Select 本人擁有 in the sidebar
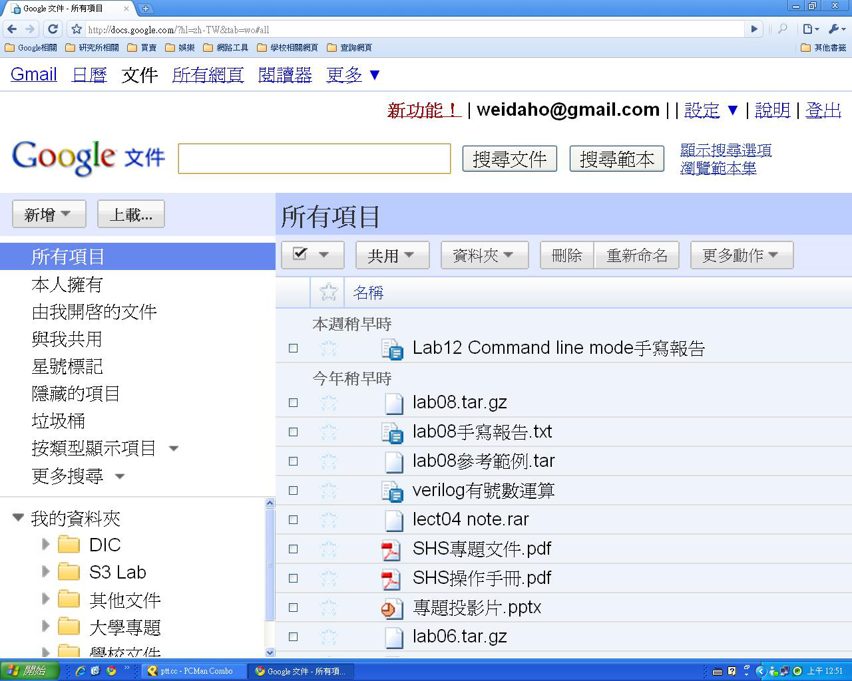The image size is (852, 681). click(x=67, y=285)
